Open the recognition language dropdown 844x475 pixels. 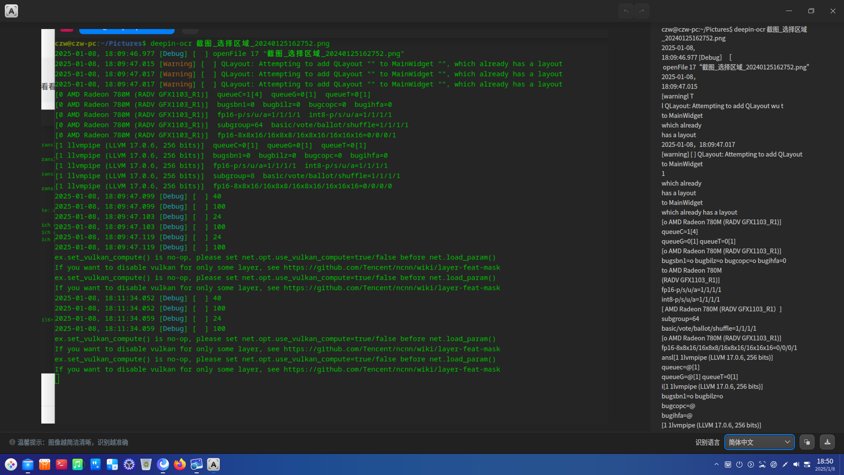coord(759,442)
